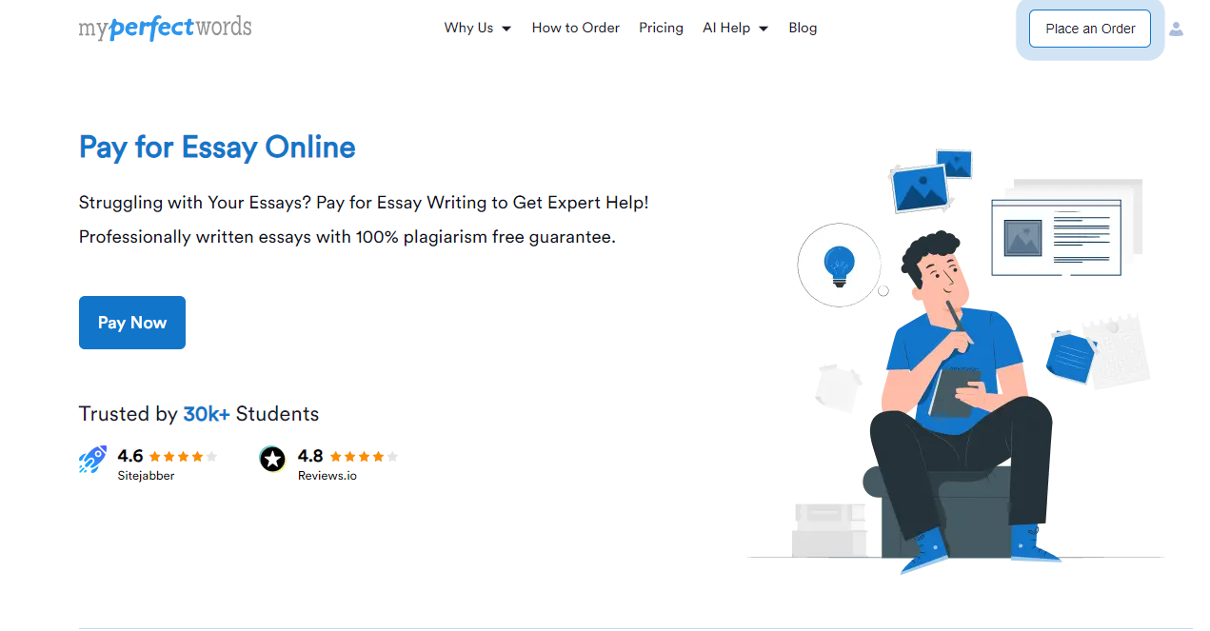
Task: Click the Sitejabber star rating row
Action: click(x=183, y=457)
